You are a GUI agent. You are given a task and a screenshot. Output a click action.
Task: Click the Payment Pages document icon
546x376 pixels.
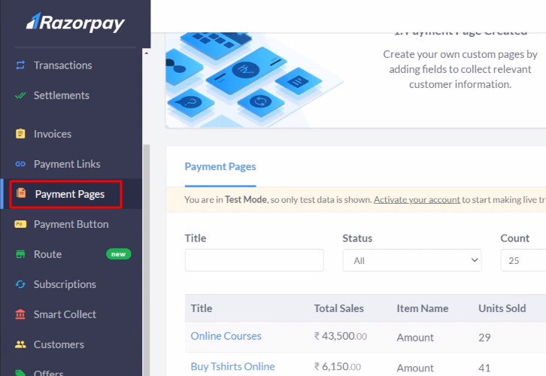21,193
